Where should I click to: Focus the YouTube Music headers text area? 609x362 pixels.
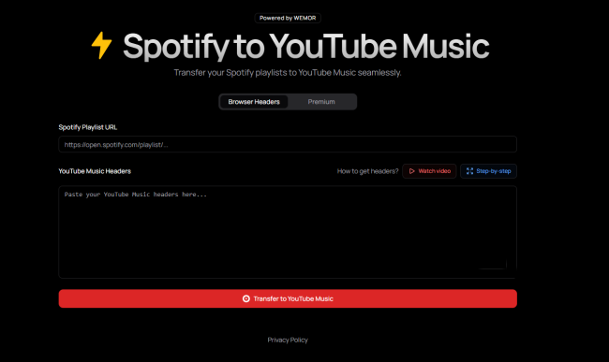288,232
